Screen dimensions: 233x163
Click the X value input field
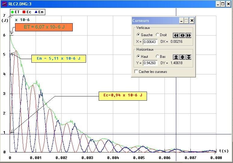click(150, 42)
